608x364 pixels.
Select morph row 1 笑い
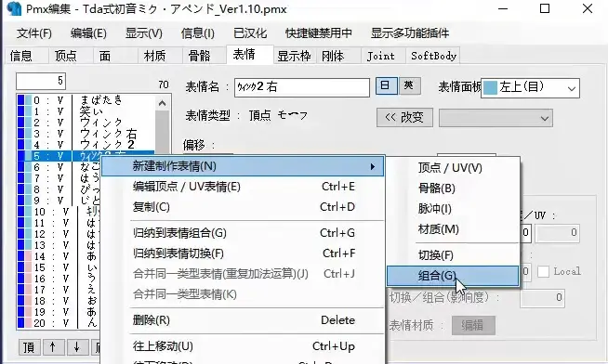point(86,111)
